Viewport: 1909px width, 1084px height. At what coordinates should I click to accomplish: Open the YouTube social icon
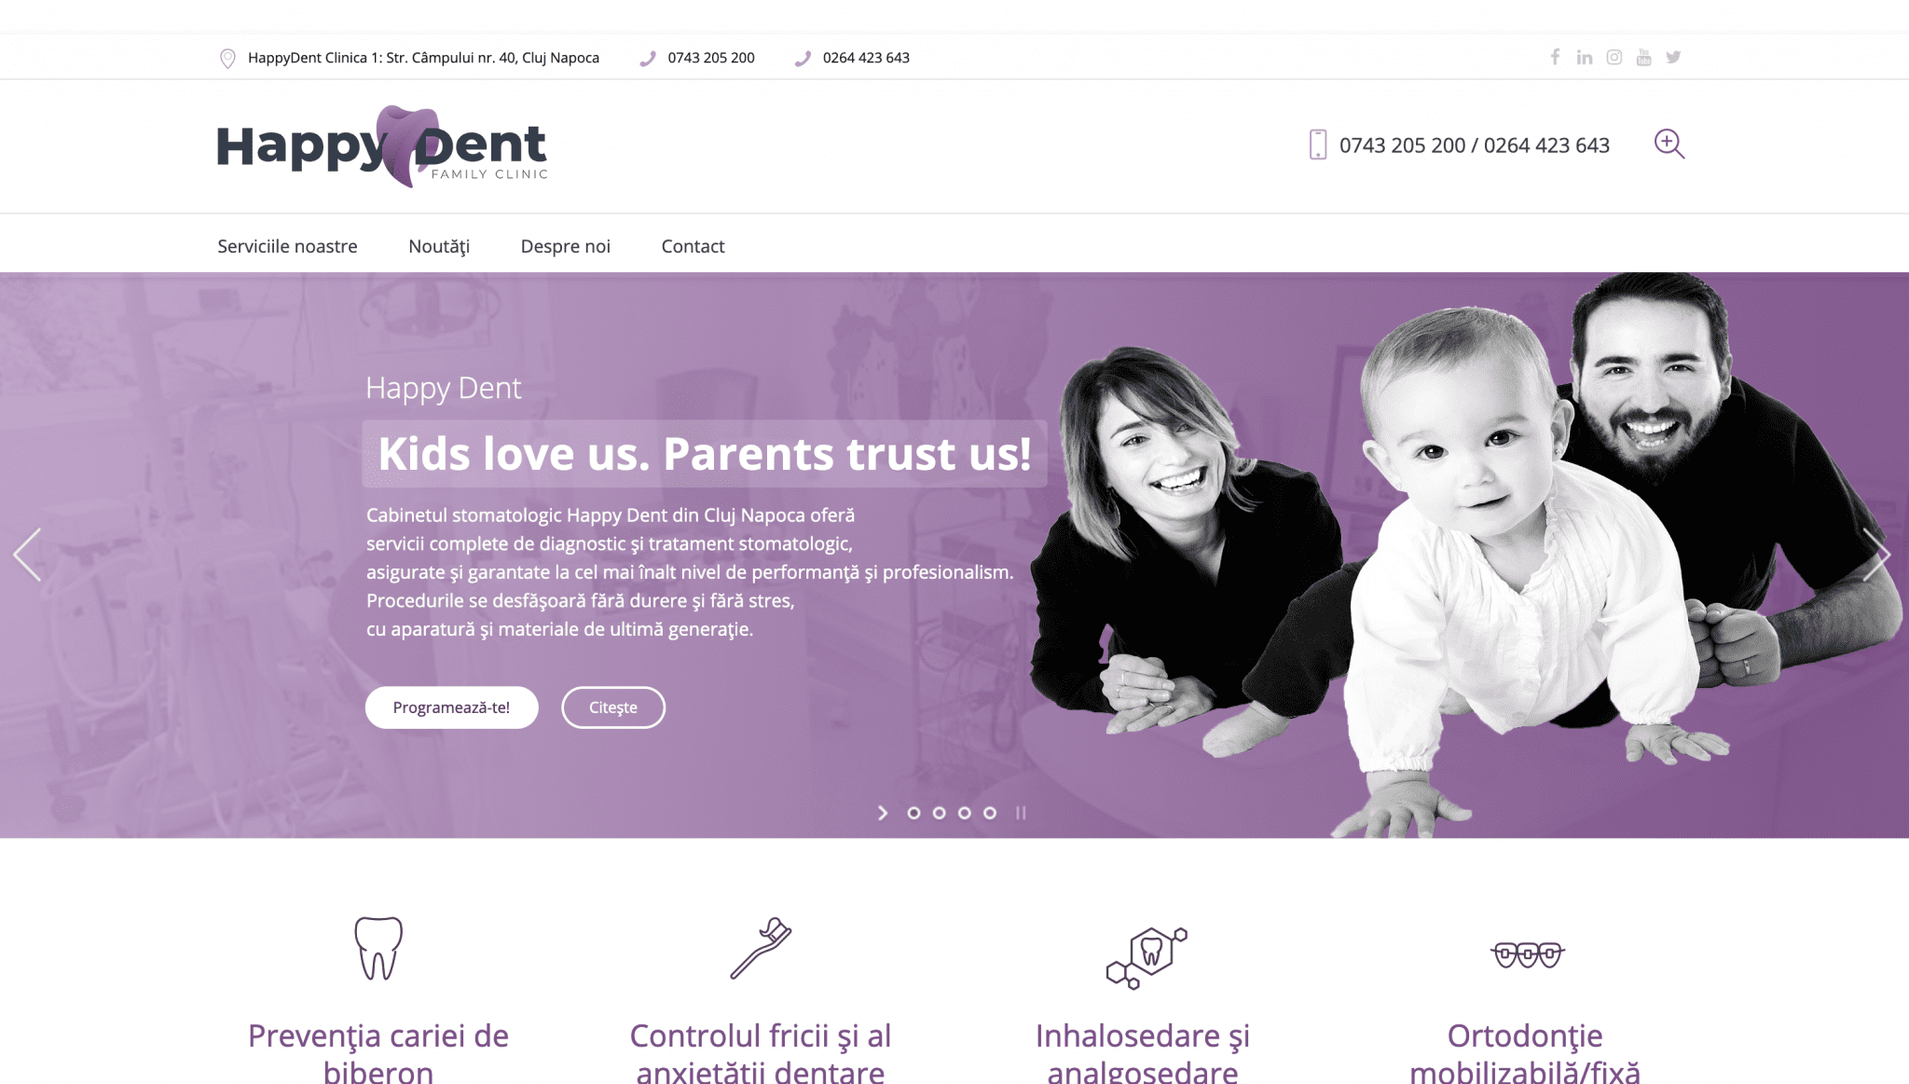point(1644,58)
